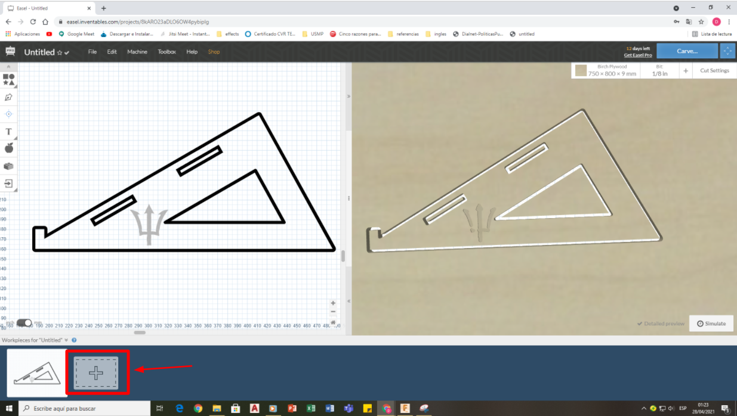Viewport: 737px width, 416px height.
Task: Rename the Untitled project title
Action: click(39, 52)
